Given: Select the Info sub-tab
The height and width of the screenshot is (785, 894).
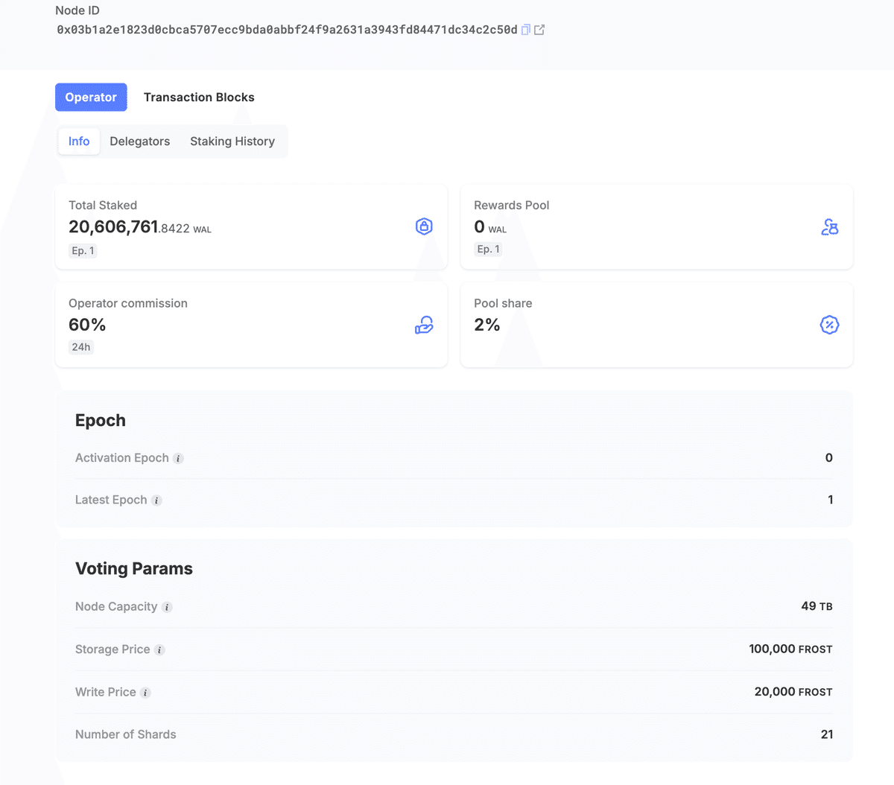Looking at the screenshot, I should coord(79,142).
